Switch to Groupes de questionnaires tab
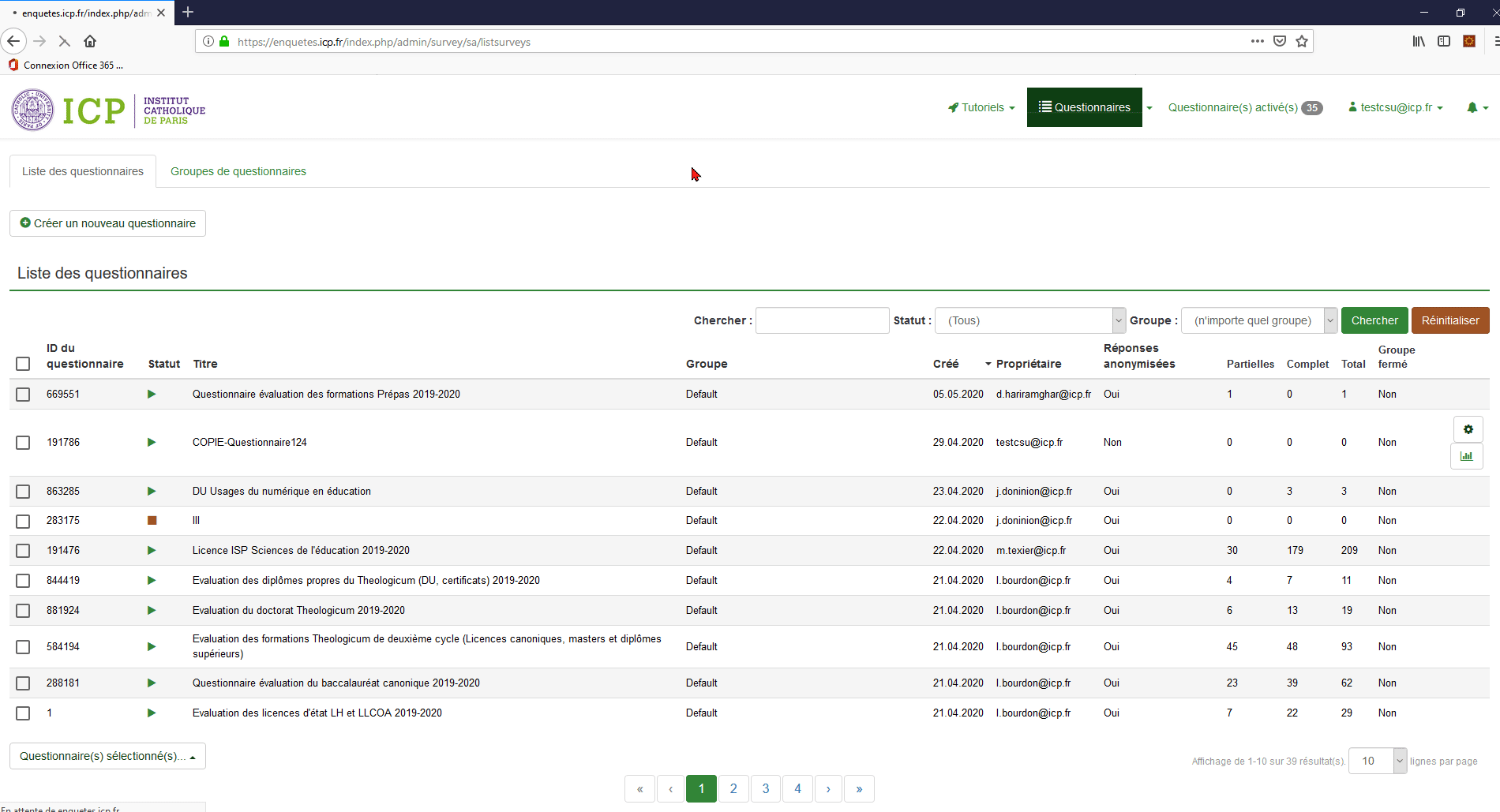 [x=238, y=171]
